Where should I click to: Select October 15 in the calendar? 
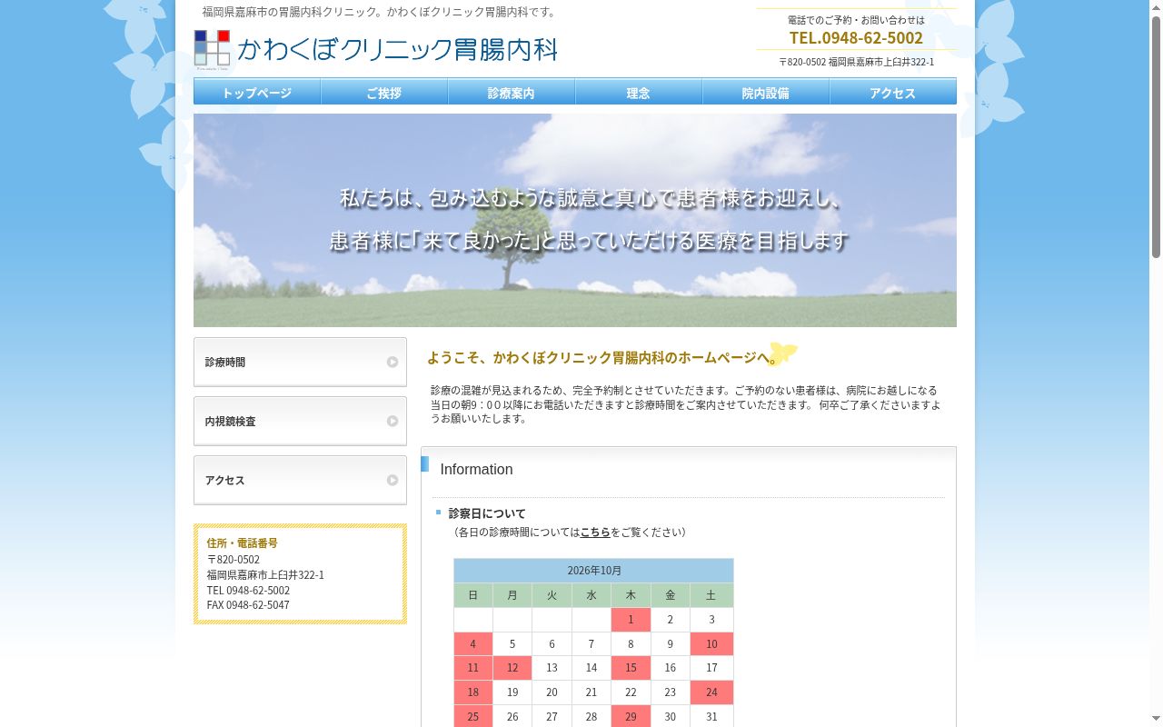(x=631, y=668)
